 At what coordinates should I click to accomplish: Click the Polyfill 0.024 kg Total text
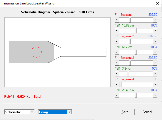tap(23, 97)
